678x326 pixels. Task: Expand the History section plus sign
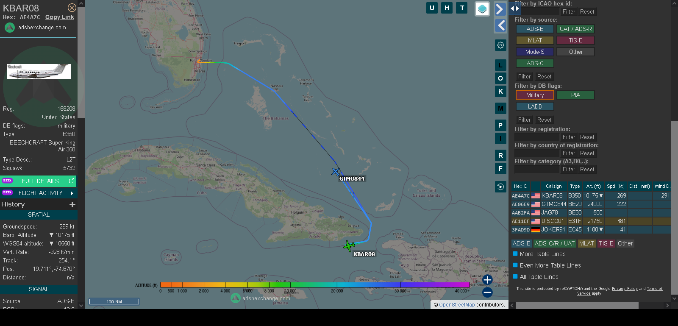pyautogui.click(x=72, y=205)
